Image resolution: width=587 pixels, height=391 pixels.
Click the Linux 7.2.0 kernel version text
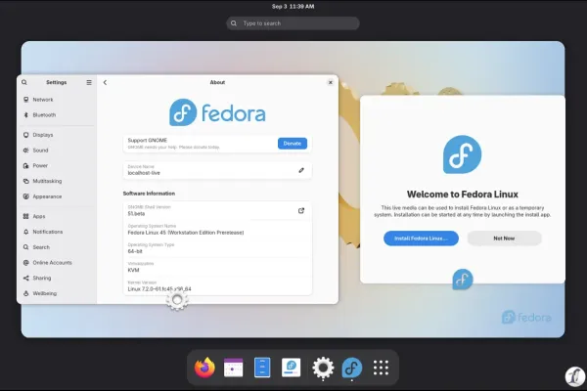pos(159,289)
